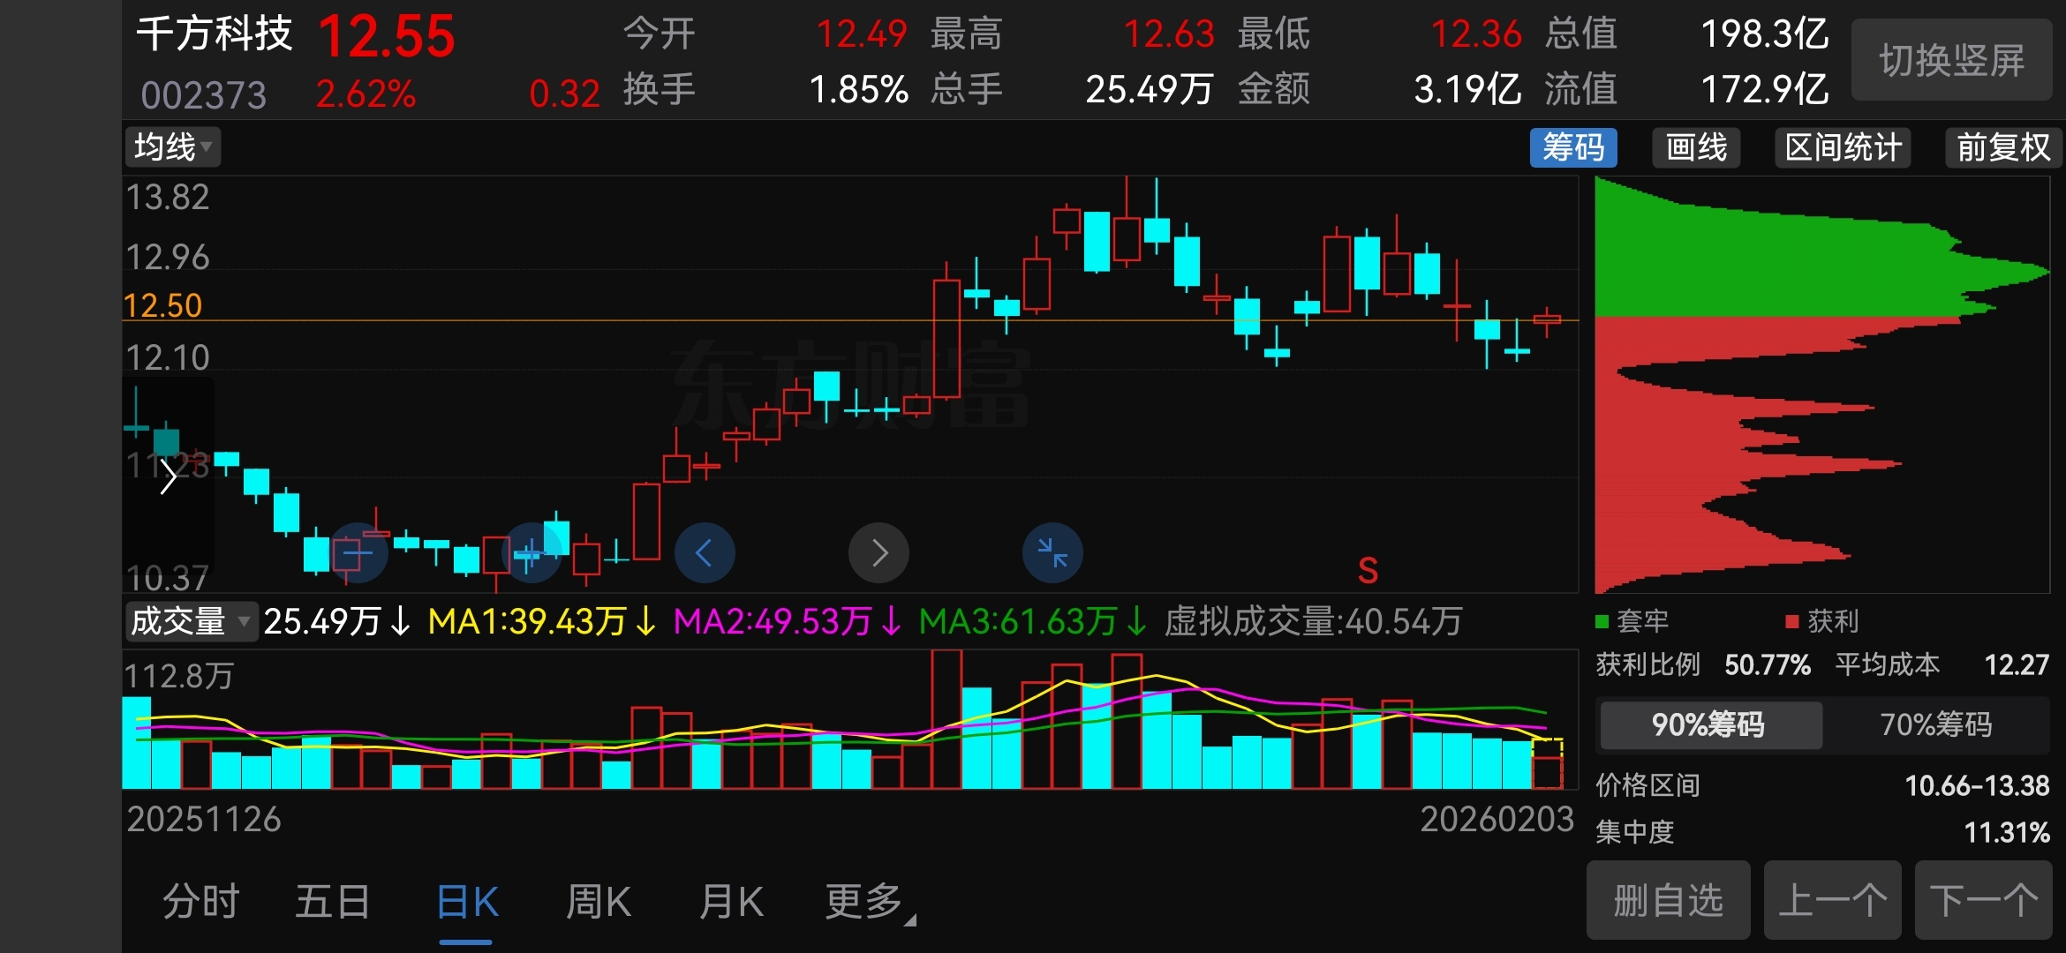Click the dashed yellow virtual volume bar
This screenshot has width=2066, height=953.
coord(1547,748)
